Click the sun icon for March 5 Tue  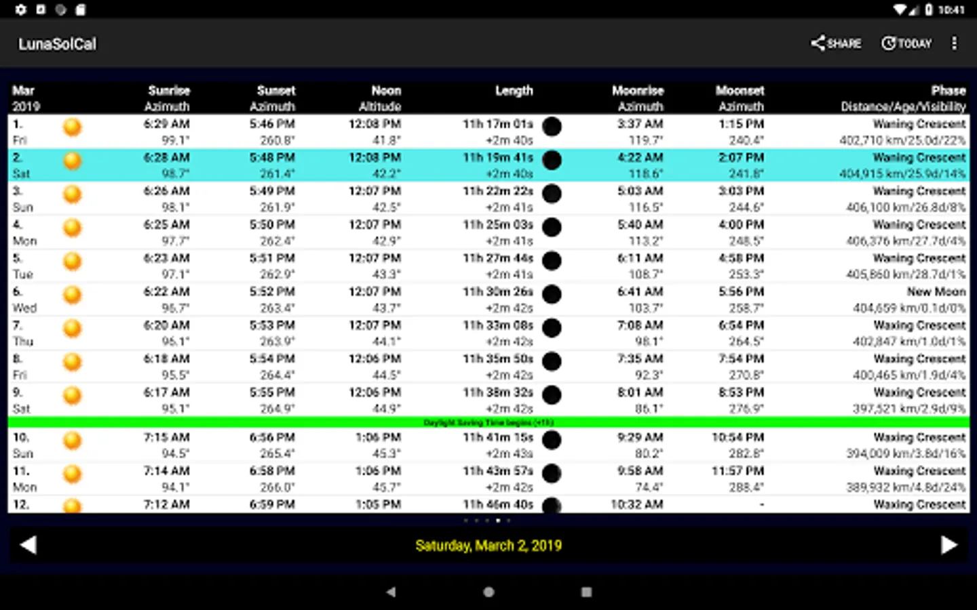(72, 262)
